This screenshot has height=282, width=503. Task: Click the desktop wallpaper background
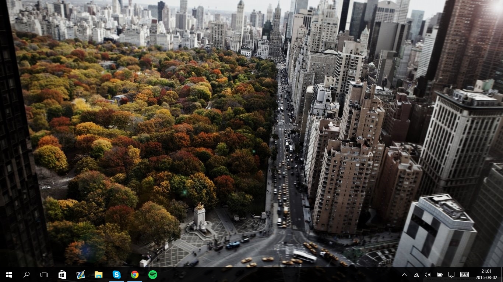pyautogui.click(x=147, y=110)
